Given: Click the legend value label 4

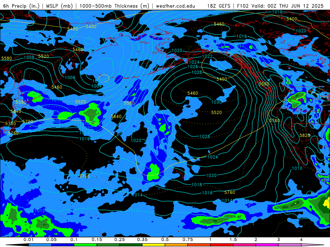Looking at the screenshot, I should pyautogui.click(x=302, y=240).
